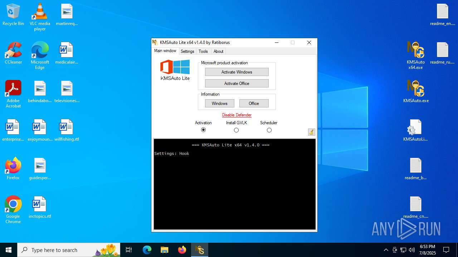Image resolution: width=458 pixels, height=257 pixels.
Task: Open the notification center icon
Action: [446, 250]
